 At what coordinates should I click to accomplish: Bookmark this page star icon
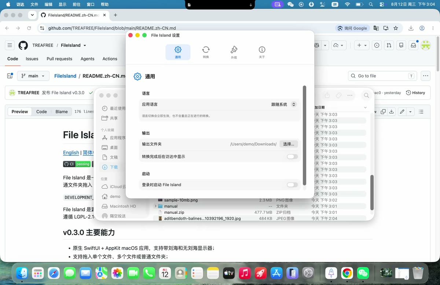tap(396, 28)
